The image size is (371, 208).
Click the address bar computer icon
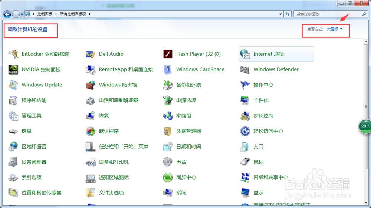28,14
